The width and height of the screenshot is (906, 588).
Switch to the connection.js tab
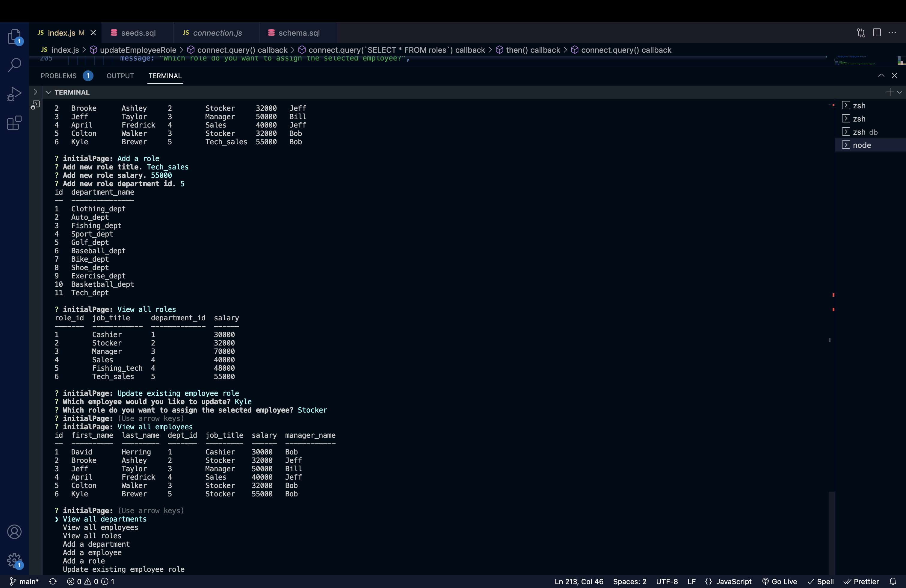pos(217,33)
